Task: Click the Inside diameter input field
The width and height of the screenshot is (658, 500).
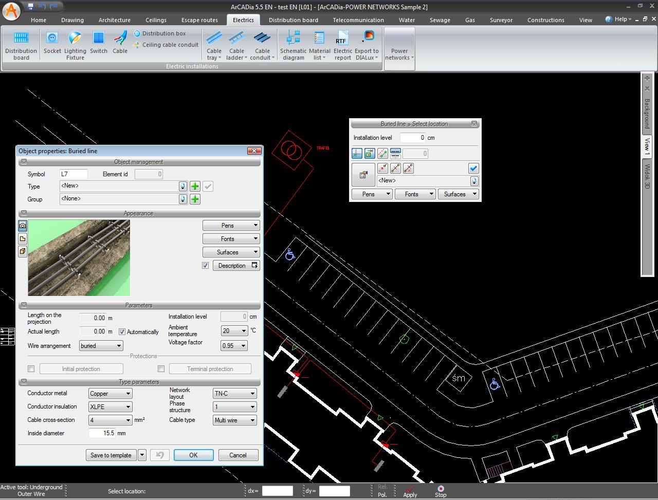Action: point(102,433)
